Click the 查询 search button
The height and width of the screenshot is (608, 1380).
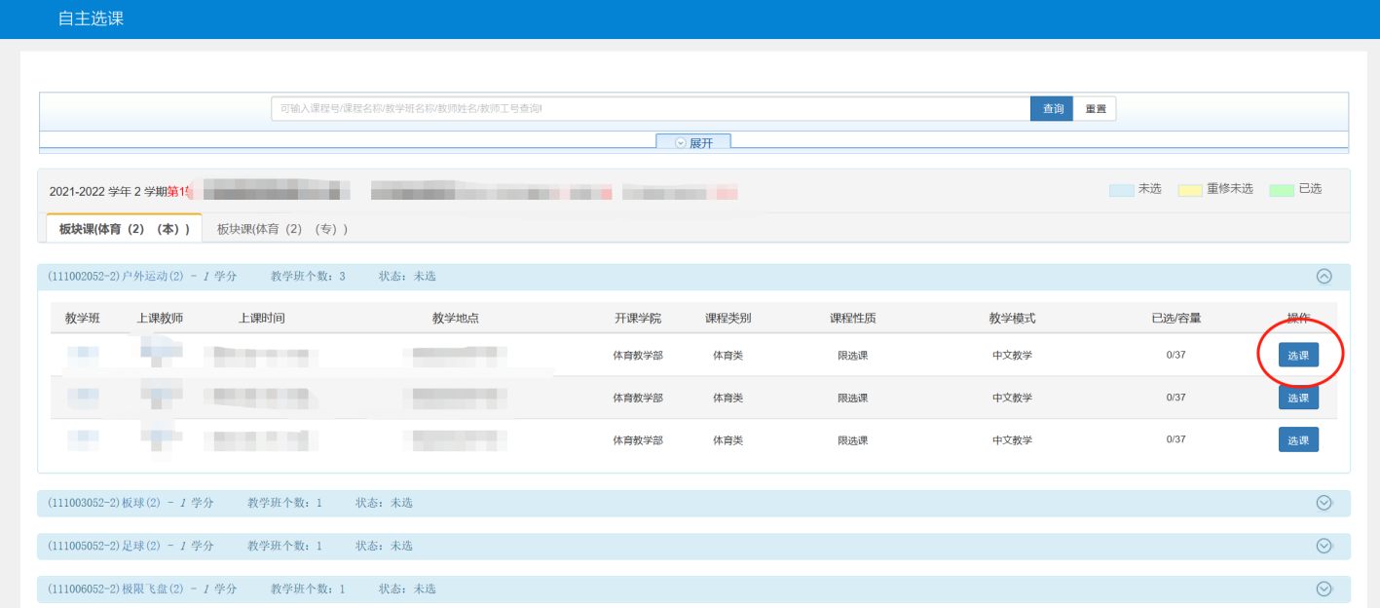1052,109
